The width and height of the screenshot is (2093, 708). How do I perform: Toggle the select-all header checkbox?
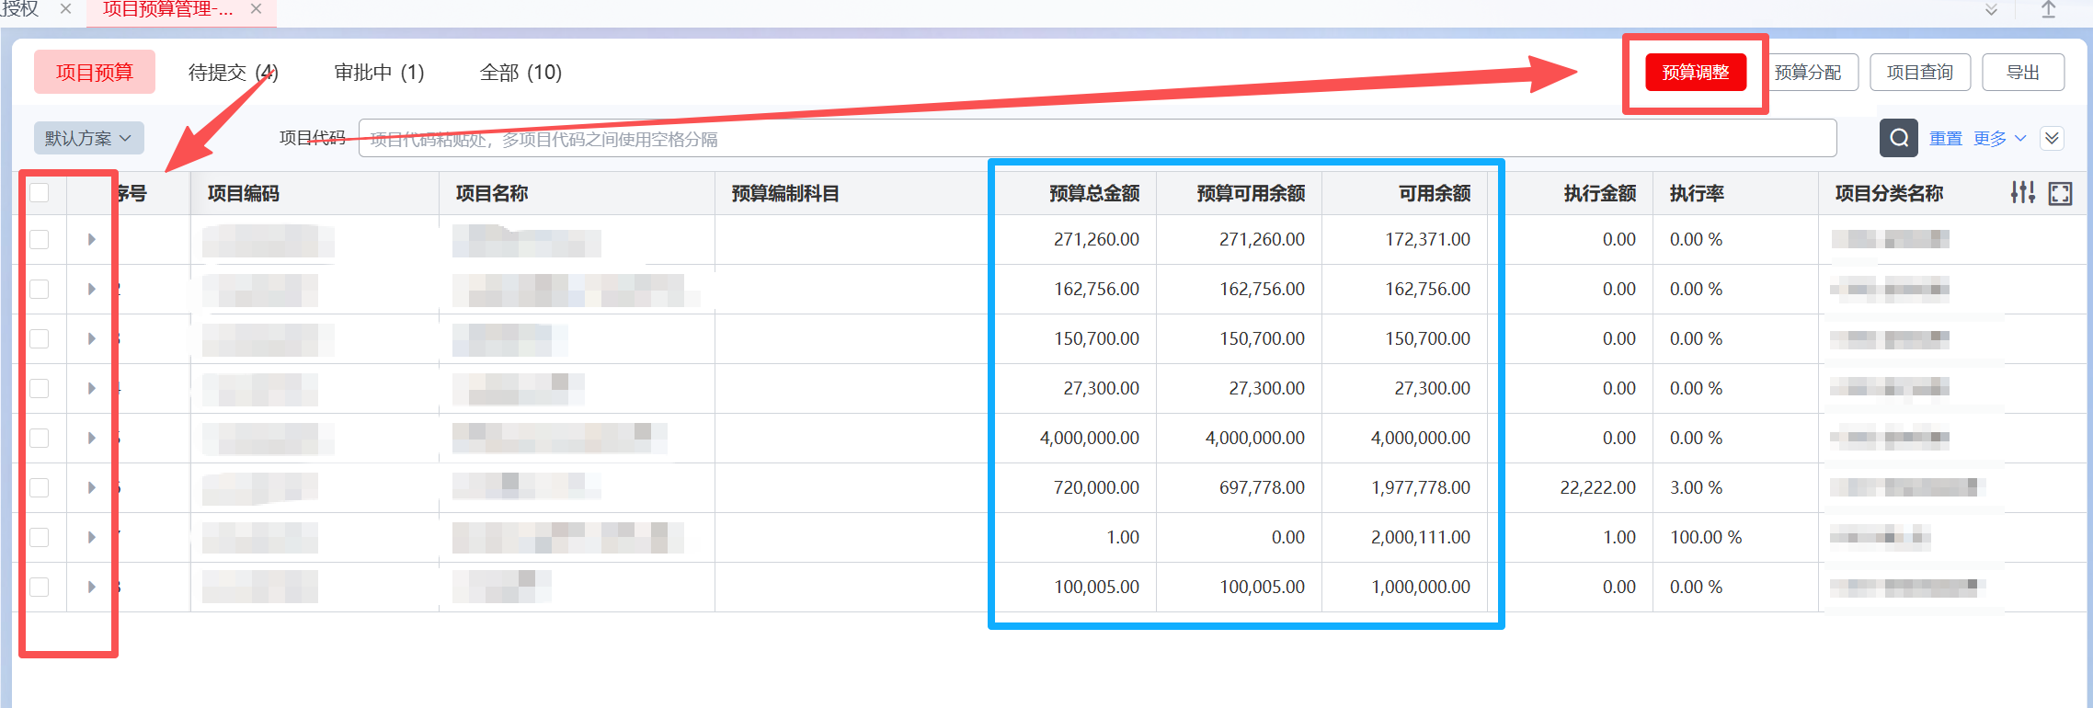click(x=40, y=193)
